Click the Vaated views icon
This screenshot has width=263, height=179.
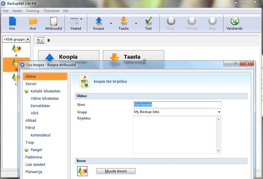(x=74, y=21)
